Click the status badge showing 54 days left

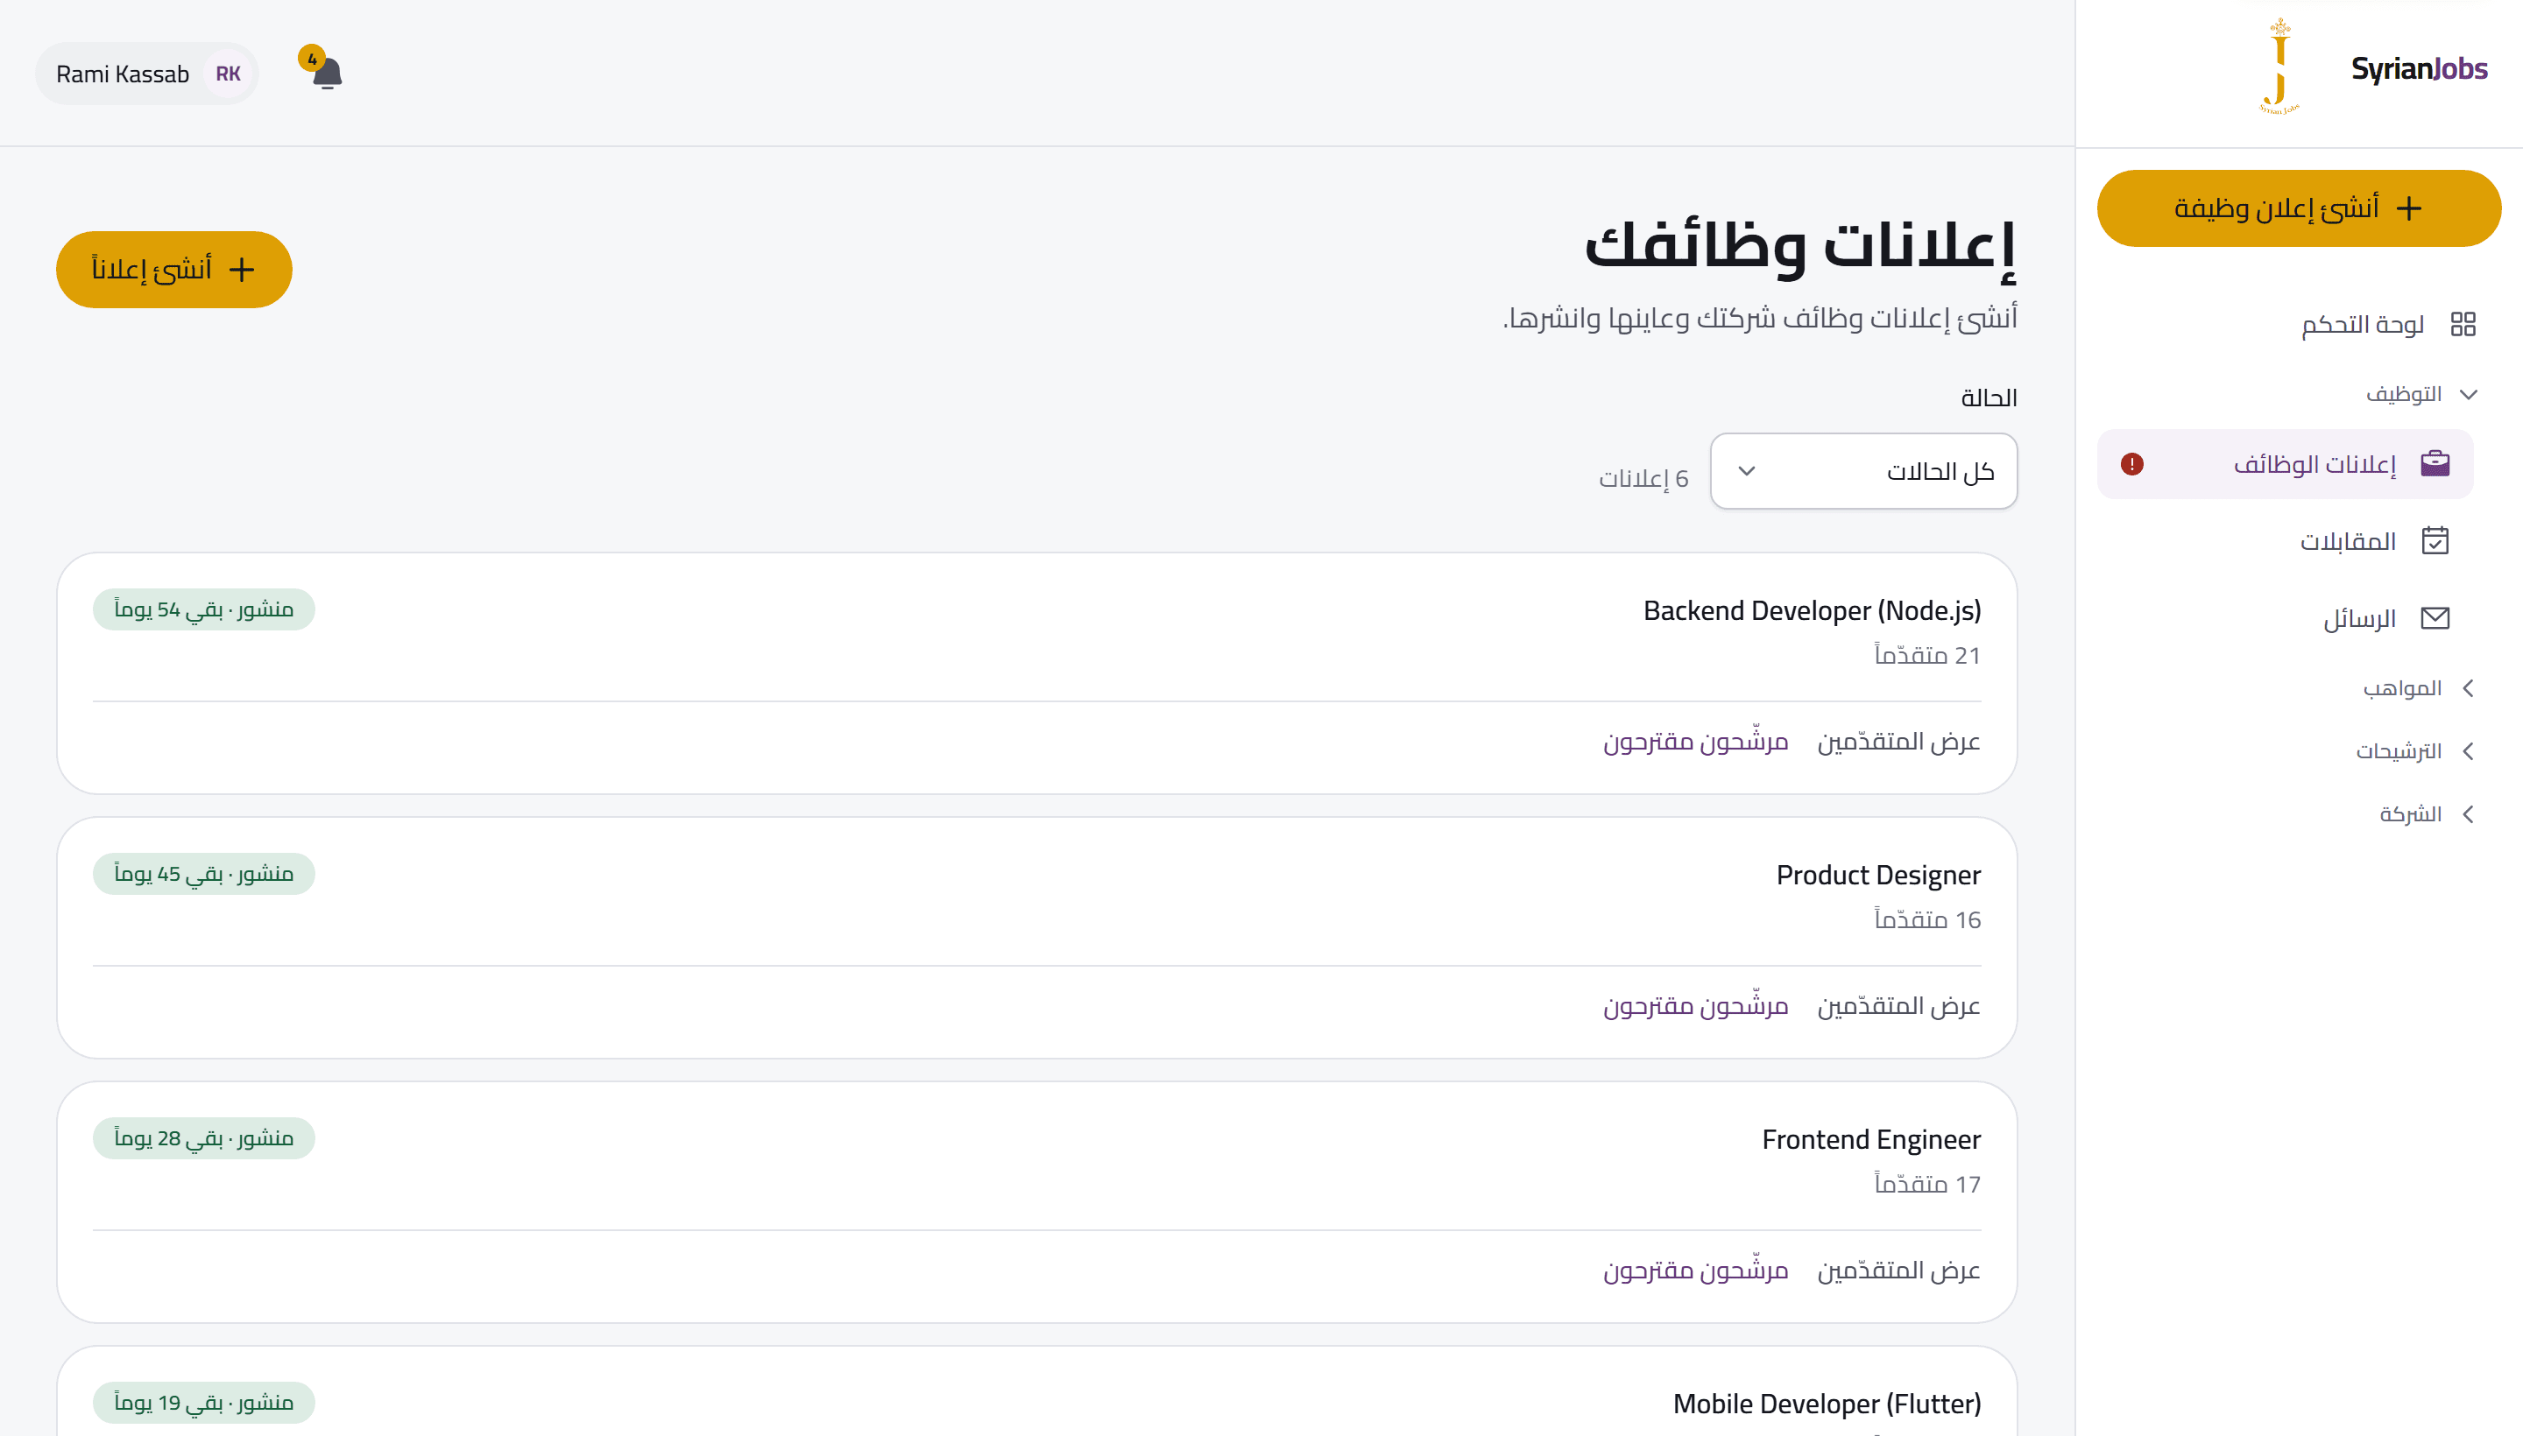click(204, 609)
